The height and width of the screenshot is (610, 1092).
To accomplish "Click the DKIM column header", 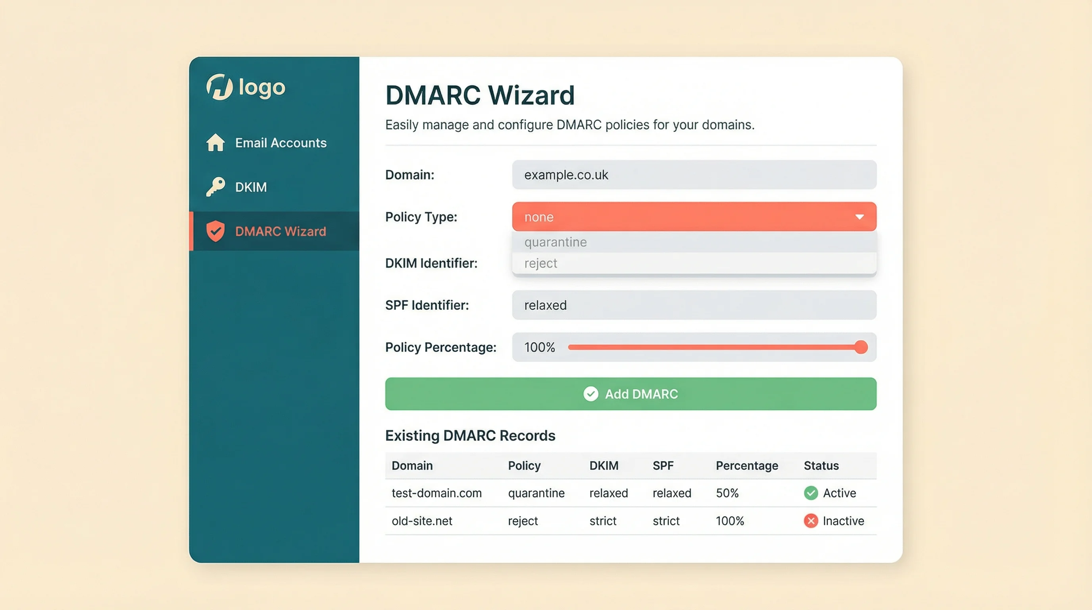I will pos(604,465).
